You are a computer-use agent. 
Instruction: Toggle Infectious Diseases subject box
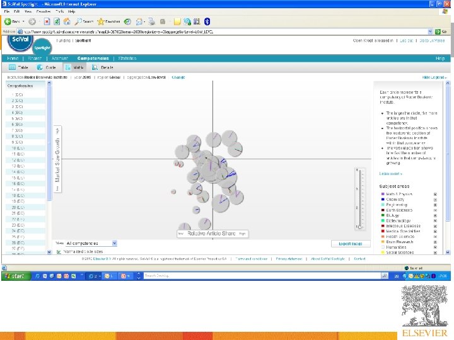[x=435, y=226]
